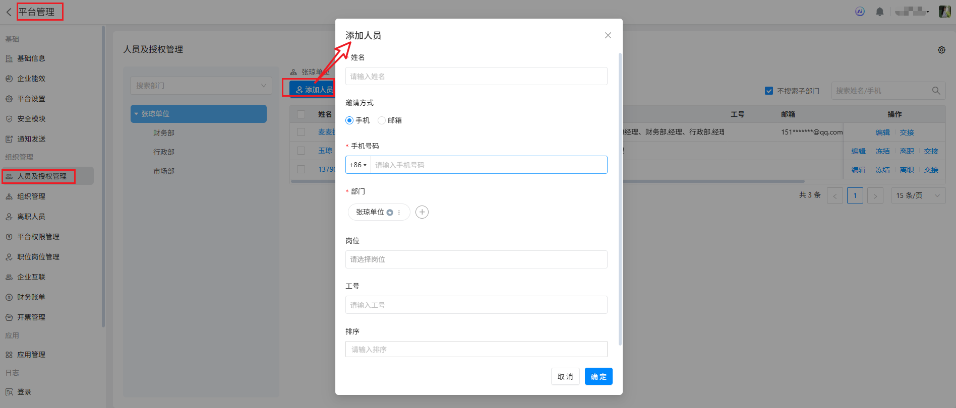The width and height of the screenshot is (956, 408).
Task: Check the row checkbox for 1379
Action: tap(301, 169)
